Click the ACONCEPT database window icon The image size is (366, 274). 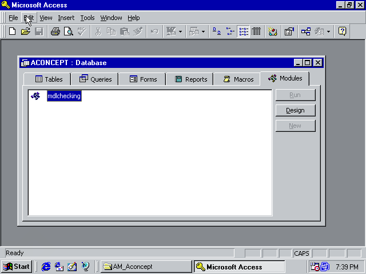tap(25, 63)
